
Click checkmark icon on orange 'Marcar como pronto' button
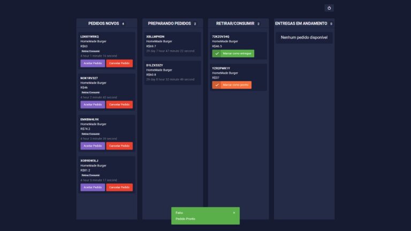(216, 85)
